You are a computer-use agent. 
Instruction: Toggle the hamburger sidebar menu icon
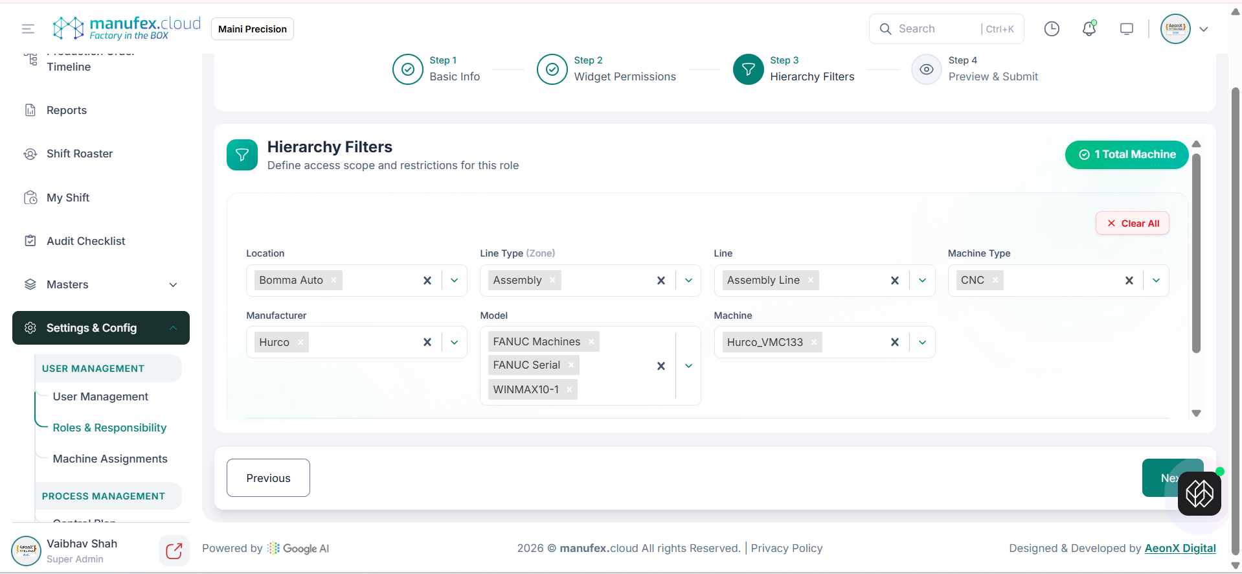28,29
